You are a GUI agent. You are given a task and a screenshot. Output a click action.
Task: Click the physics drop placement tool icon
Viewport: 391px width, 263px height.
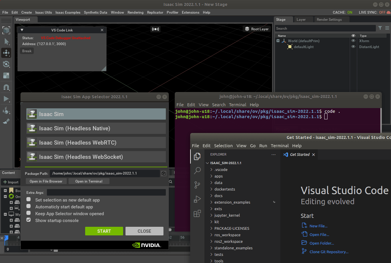point(6,111)
